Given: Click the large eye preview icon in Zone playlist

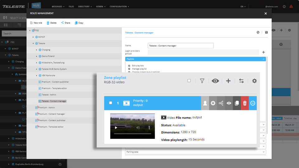Looking at the screenshot, I should tap(215, 81).
